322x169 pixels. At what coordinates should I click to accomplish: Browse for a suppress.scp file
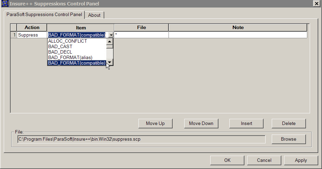tap(289, 139)
